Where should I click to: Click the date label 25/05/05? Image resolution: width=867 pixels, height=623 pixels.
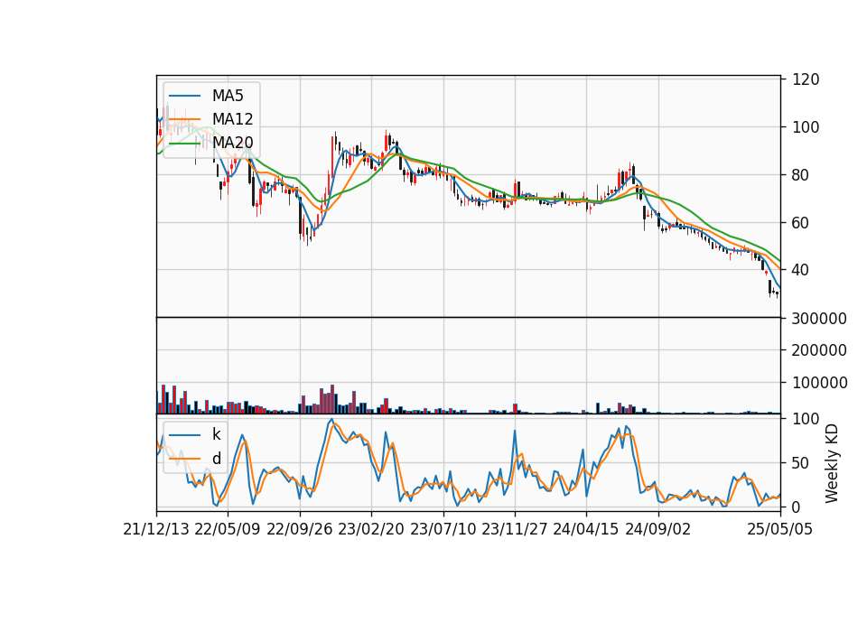point(780,529)
